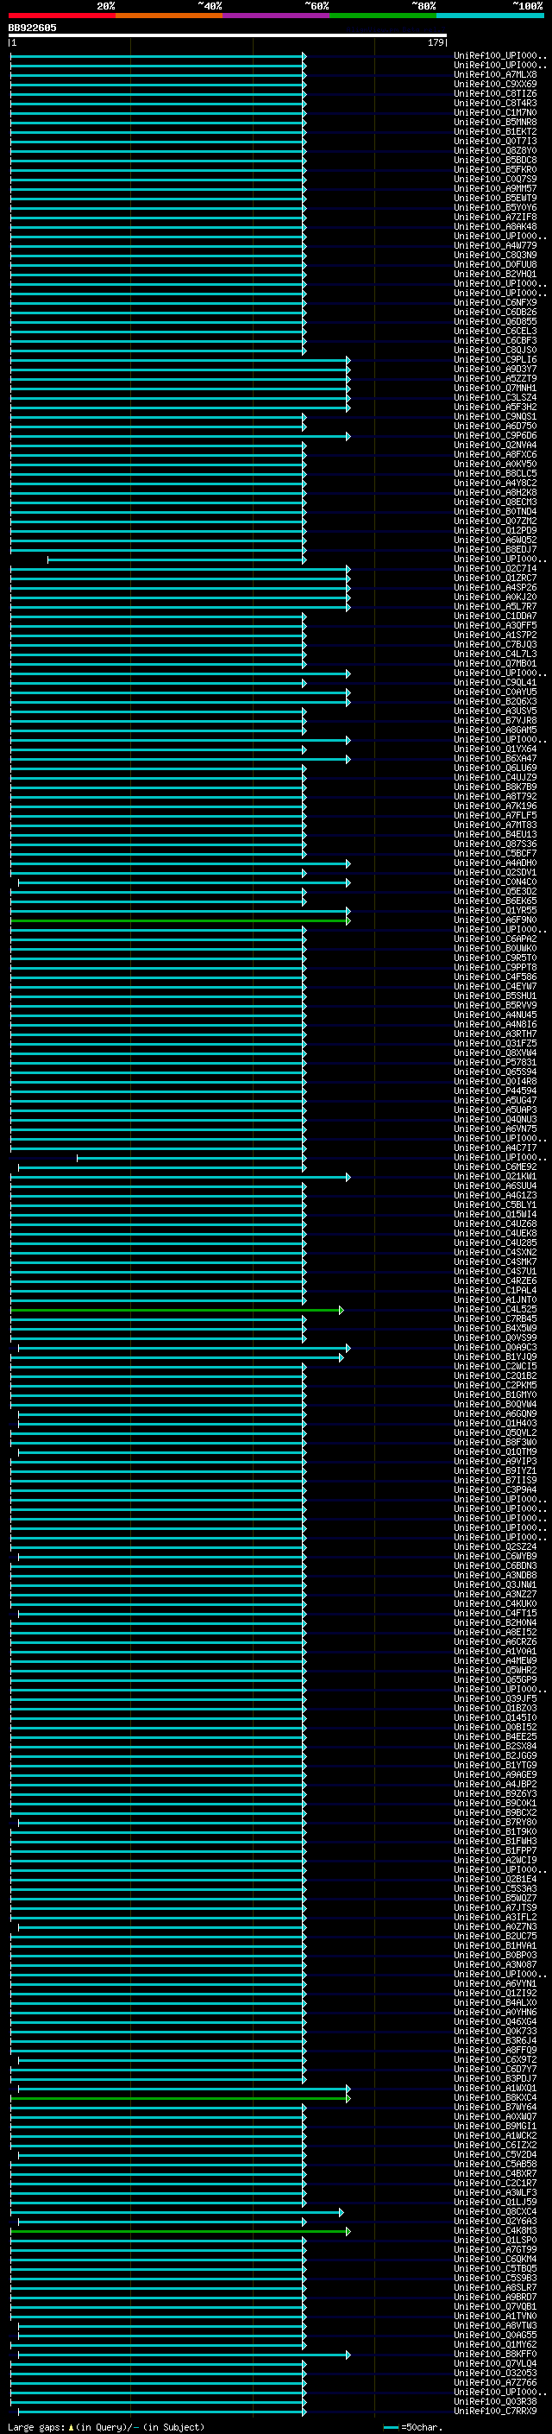Open hit UniRef100_C1M7N0

point(495,112)
